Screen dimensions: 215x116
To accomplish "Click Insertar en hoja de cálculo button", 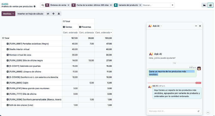I will click(x=31, y=14).
